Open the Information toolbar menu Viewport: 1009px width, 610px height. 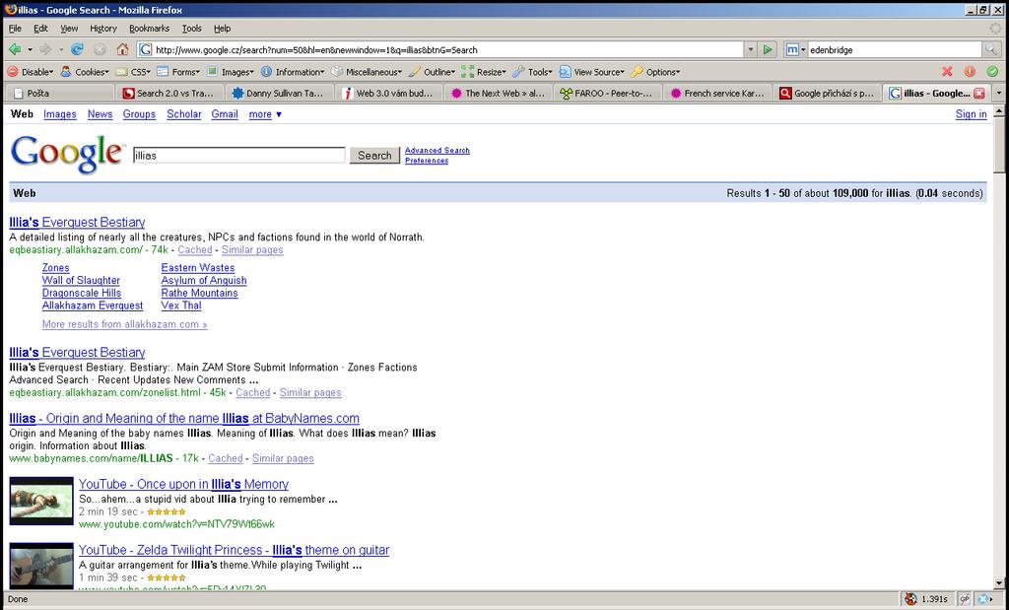coord(293,72)
